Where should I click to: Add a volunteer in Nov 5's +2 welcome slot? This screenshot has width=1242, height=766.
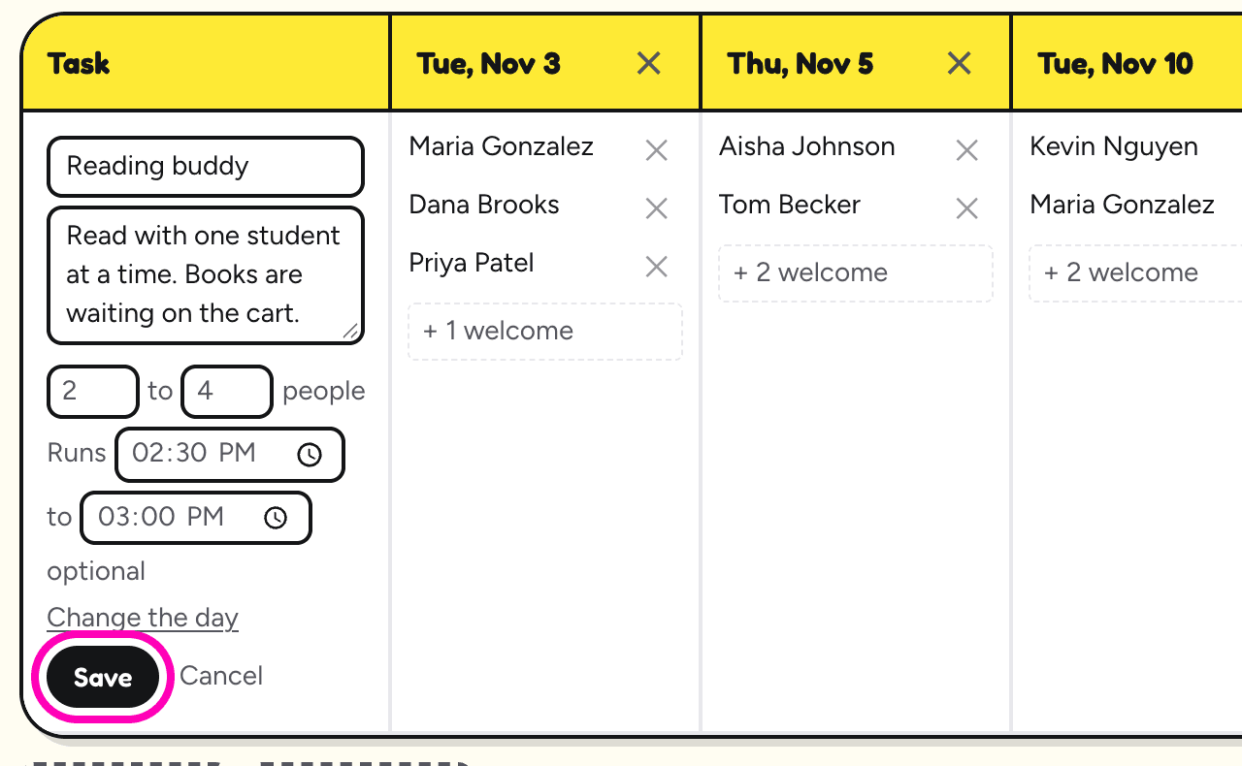pyautogui.click(x=856, y=273)
